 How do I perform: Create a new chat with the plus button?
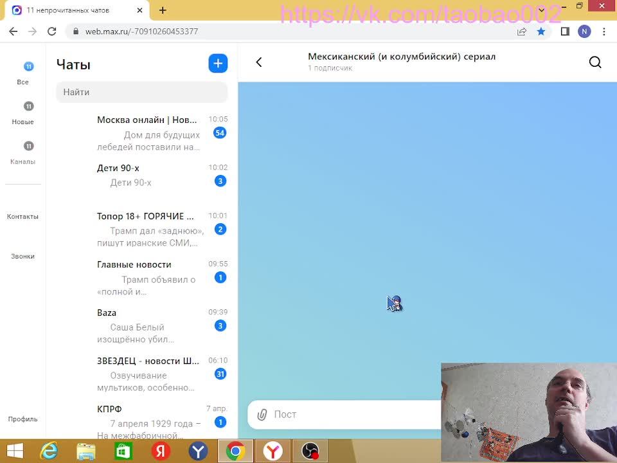point(218,64)
